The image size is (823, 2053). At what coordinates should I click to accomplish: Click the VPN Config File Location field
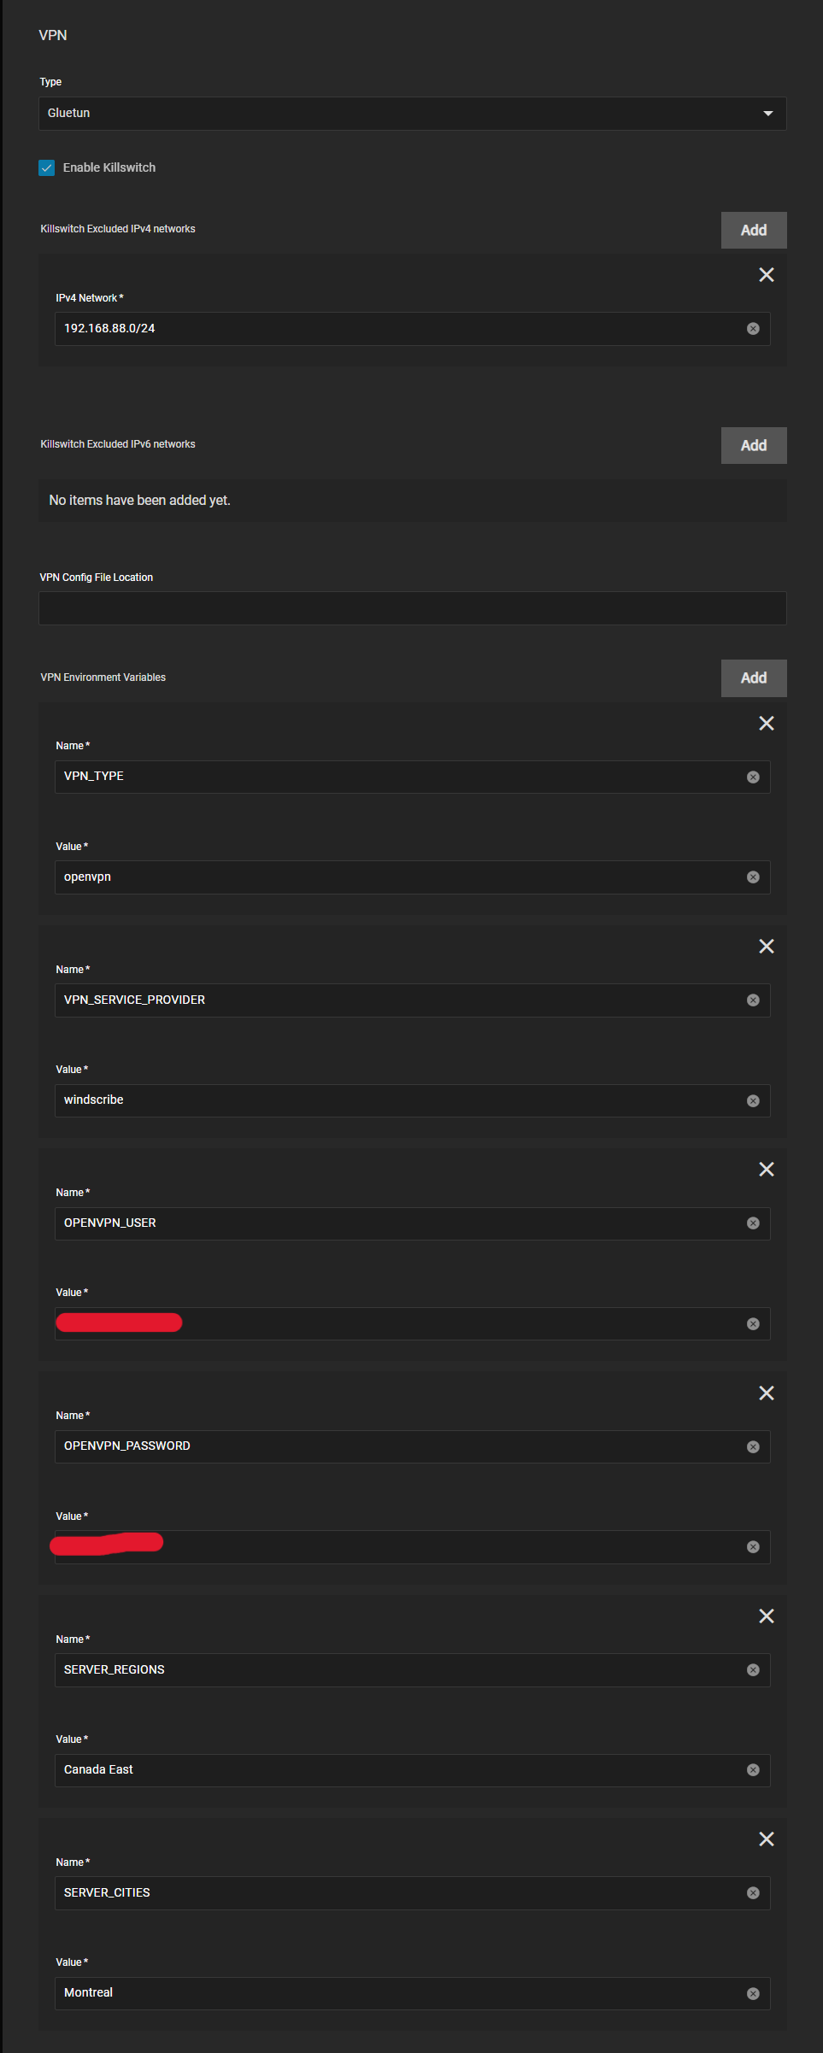(412, 608)
